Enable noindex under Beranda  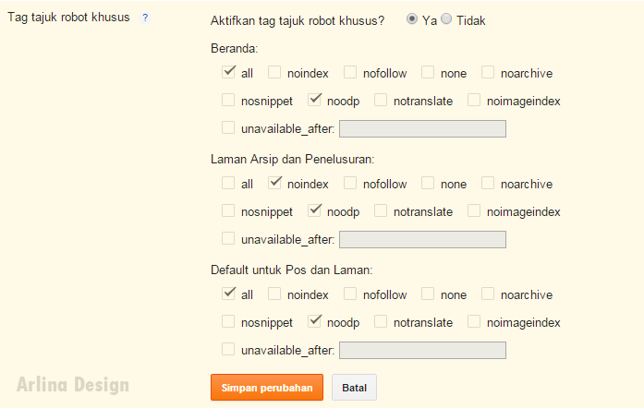pyautogui.click(x=274, y=72)
